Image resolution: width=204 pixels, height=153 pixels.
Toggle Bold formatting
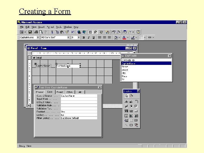tap(84, 37)
